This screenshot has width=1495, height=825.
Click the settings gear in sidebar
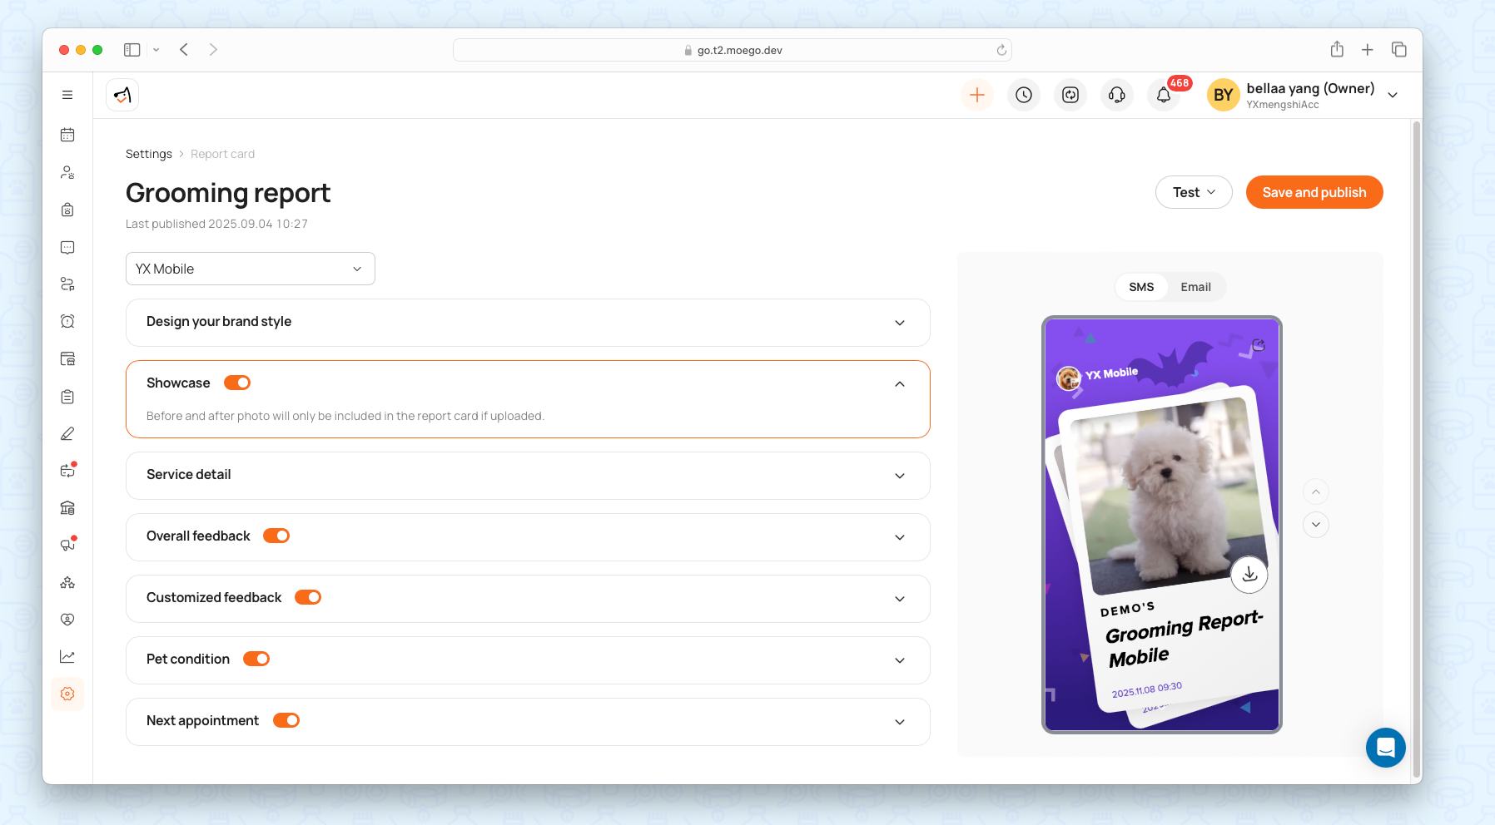pyautogui.click(x=67, y=694)
